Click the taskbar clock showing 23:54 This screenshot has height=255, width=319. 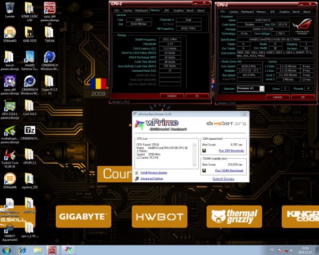[305, 250]
